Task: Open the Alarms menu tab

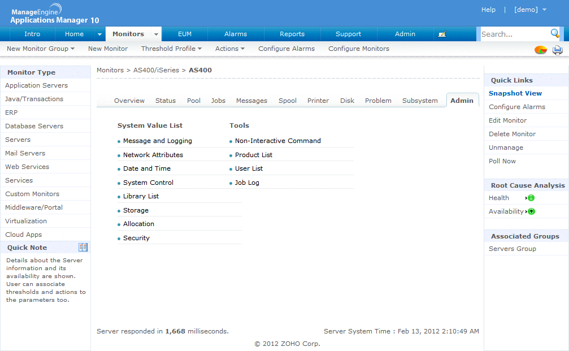Action: click(x=236, y=34)
